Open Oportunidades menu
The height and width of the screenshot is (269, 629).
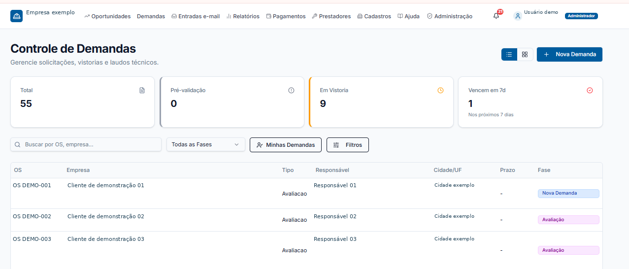[x=107, y=16]
